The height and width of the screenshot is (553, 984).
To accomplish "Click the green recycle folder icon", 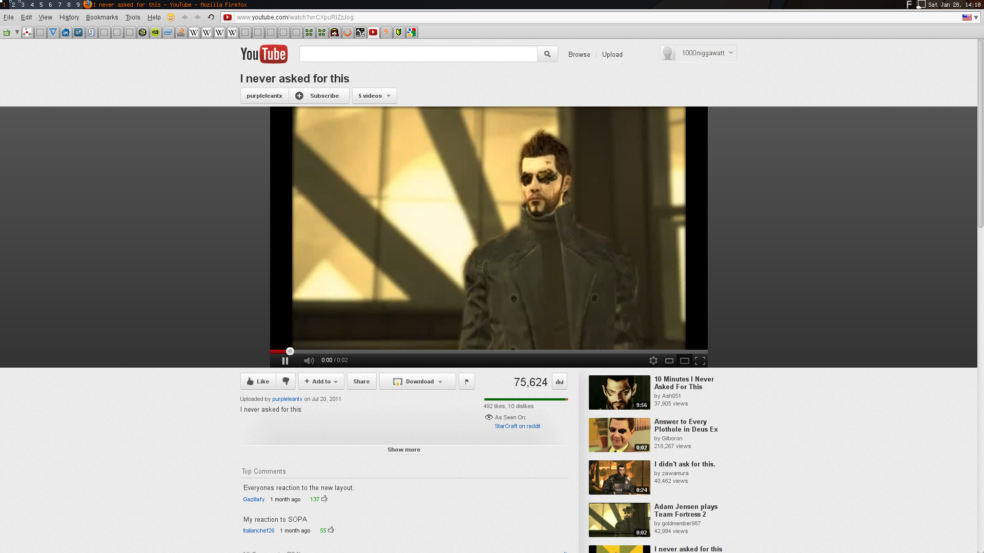I will tap(7, 32).
